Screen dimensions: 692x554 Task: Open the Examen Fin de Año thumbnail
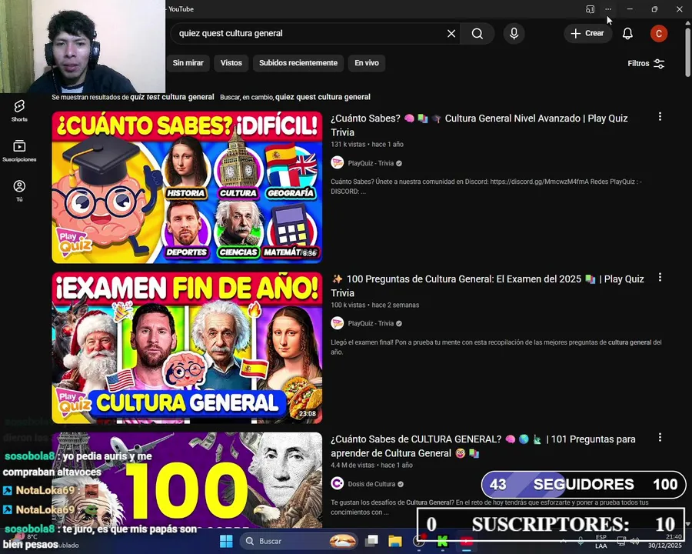tap(187, 348)
